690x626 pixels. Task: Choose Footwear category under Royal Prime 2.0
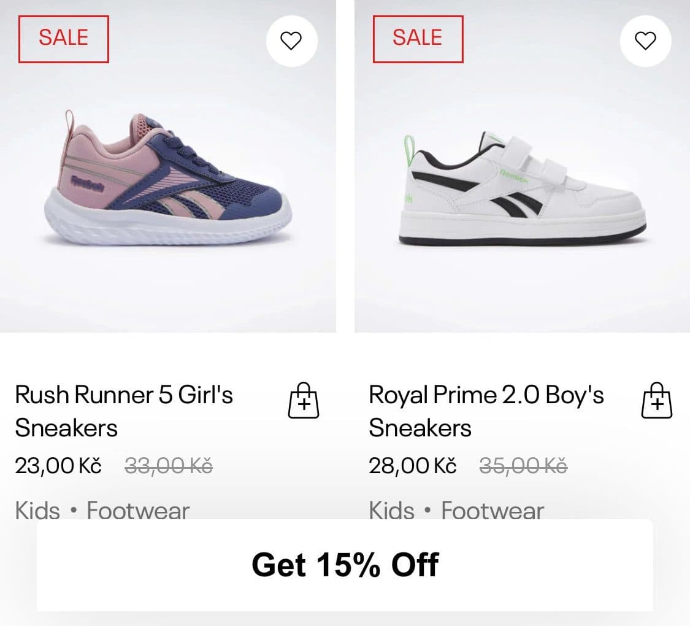point(493,509)
